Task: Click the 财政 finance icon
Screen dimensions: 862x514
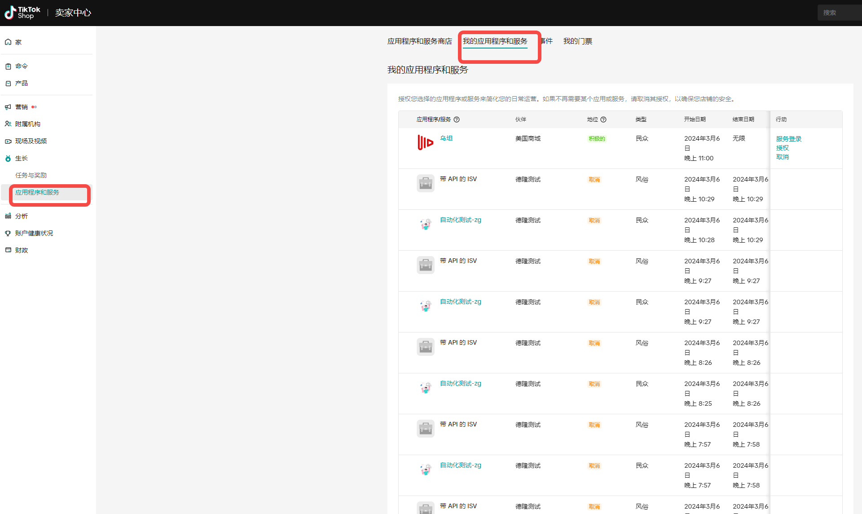Action: click(8, 250)
